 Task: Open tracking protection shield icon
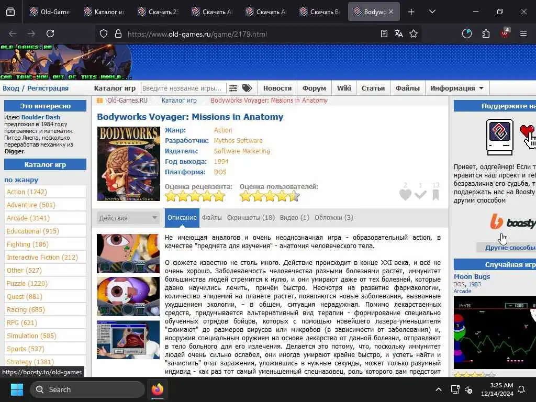tap(104, 34)
